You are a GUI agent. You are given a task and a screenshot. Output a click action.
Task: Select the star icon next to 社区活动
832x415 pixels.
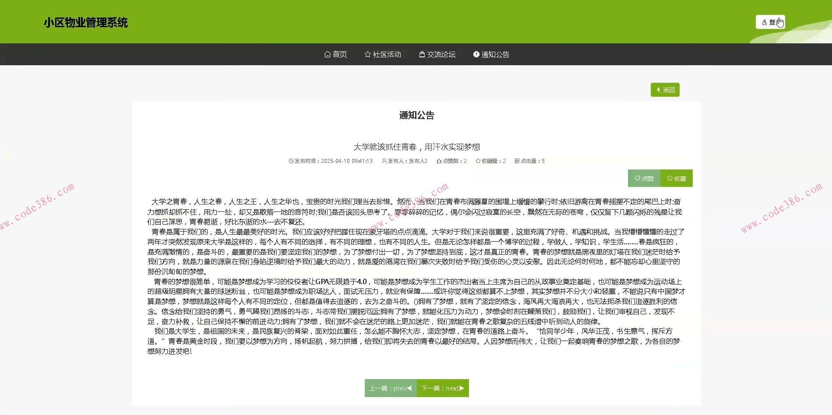pyautogui.click(x=367, y=54)
